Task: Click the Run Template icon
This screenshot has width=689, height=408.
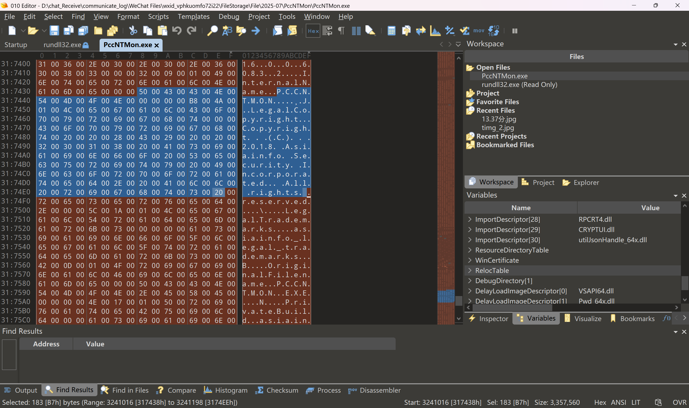Action: pyautogui.click(x=292, y=30)
